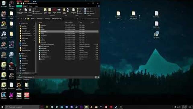The width and height of the screenshot is (193, 109).
Task: Open the Move to dropdown
Action: point(45,11)
